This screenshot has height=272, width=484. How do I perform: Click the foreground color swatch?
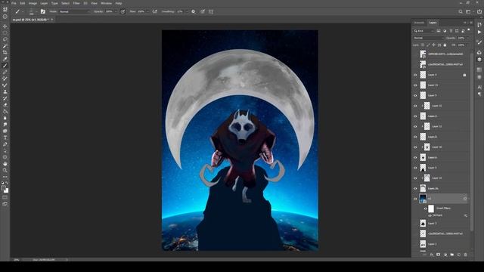click(3, 188)
